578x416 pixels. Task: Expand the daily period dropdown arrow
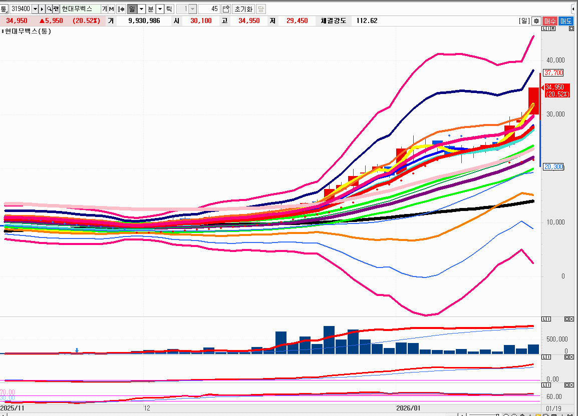point(141,9)
